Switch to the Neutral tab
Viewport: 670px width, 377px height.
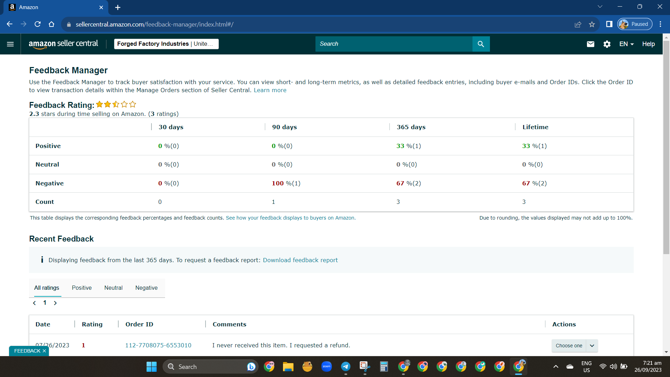point(113,288)
